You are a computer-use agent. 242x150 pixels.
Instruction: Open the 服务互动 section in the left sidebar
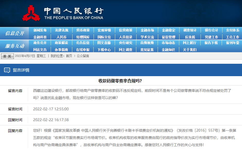pos(14,45)
